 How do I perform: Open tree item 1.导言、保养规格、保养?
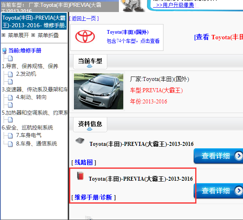[x=30, y=66]
